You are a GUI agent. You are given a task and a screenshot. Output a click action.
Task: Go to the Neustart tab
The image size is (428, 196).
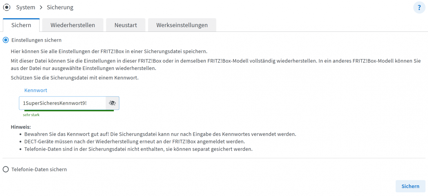tap(126, 25)
